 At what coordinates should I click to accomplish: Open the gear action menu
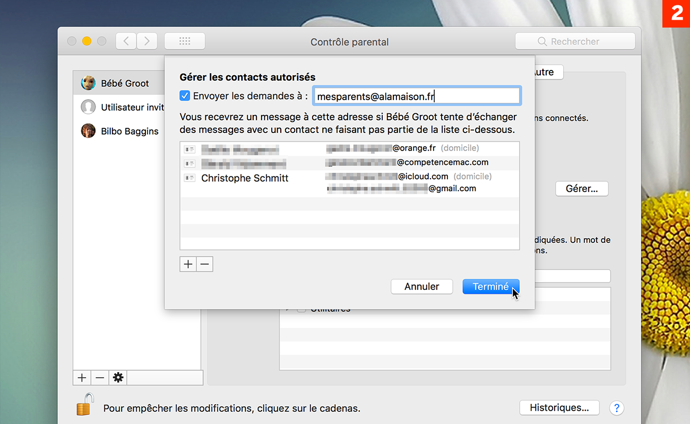118,378
